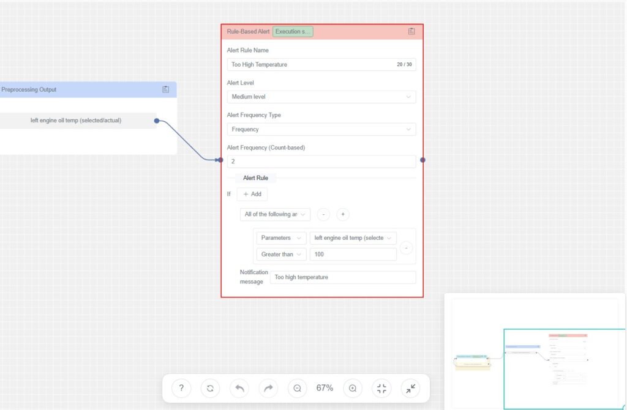The width and height of the screenshot is (627, 410).
Task: Click the fit-to-screen icon
Action: click(x=381, y=388)
